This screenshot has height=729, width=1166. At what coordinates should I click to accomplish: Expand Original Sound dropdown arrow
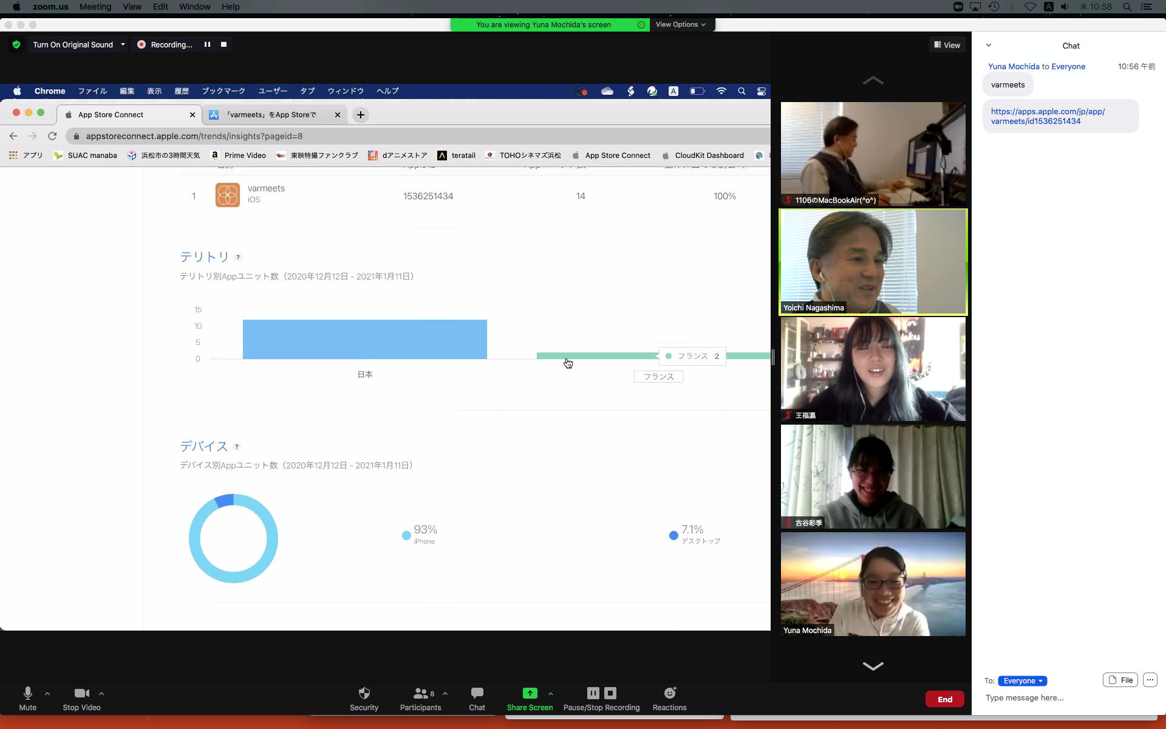point(123,44)
